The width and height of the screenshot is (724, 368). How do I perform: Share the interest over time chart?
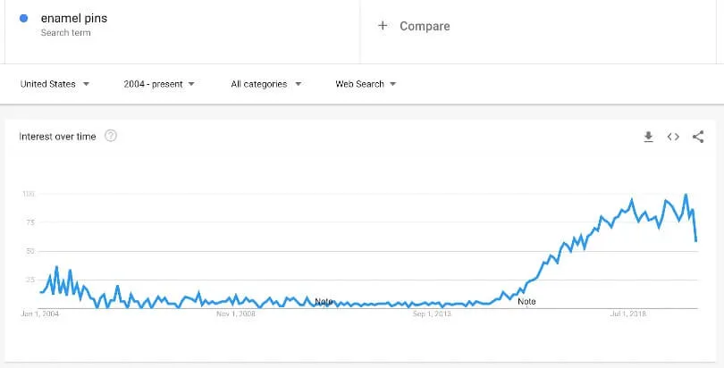tap(698, 137)
